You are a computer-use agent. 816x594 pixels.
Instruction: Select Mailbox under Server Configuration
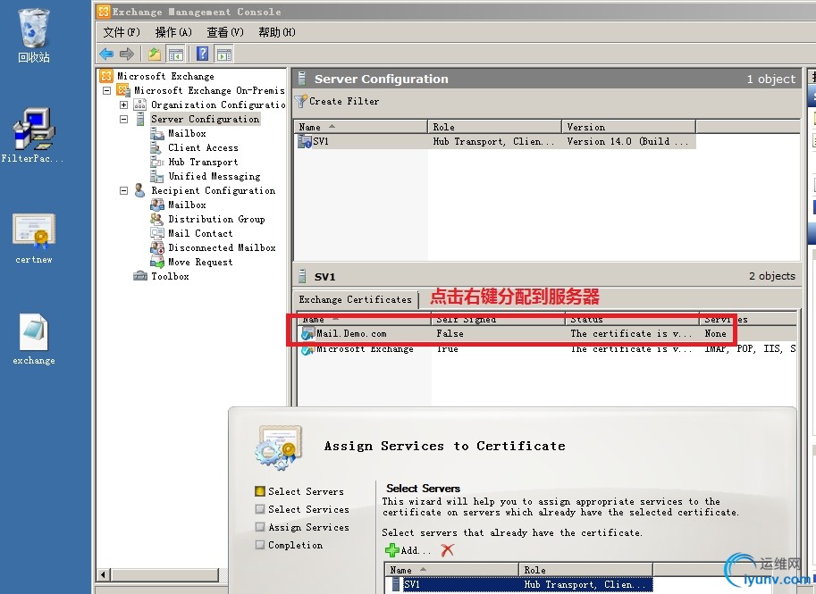tap(187, 133)
